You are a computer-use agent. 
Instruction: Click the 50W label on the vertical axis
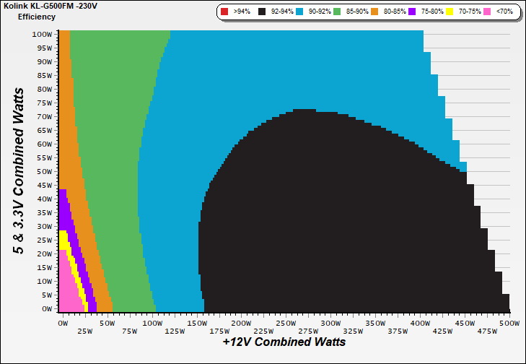pos(45,172)
